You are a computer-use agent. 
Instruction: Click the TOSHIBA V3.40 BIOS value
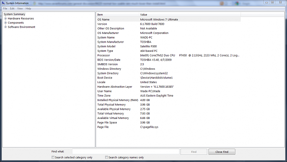156,60
